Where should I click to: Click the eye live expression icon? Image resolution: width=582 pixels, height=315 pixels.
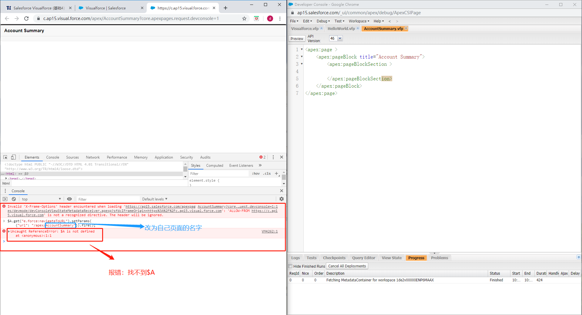(69, 199)
